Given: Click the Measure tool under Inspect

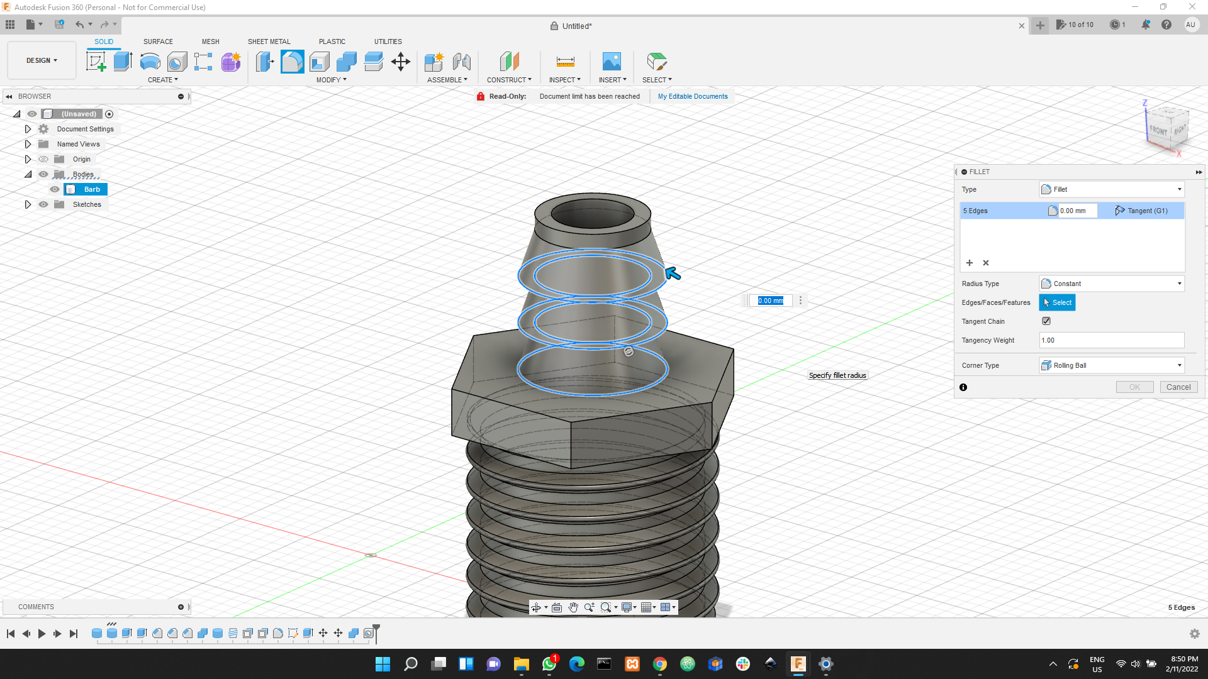Looking at the screenshot, I should pos(564,62).
